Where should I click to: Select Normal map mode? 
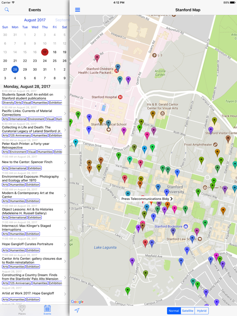(174, 311)
